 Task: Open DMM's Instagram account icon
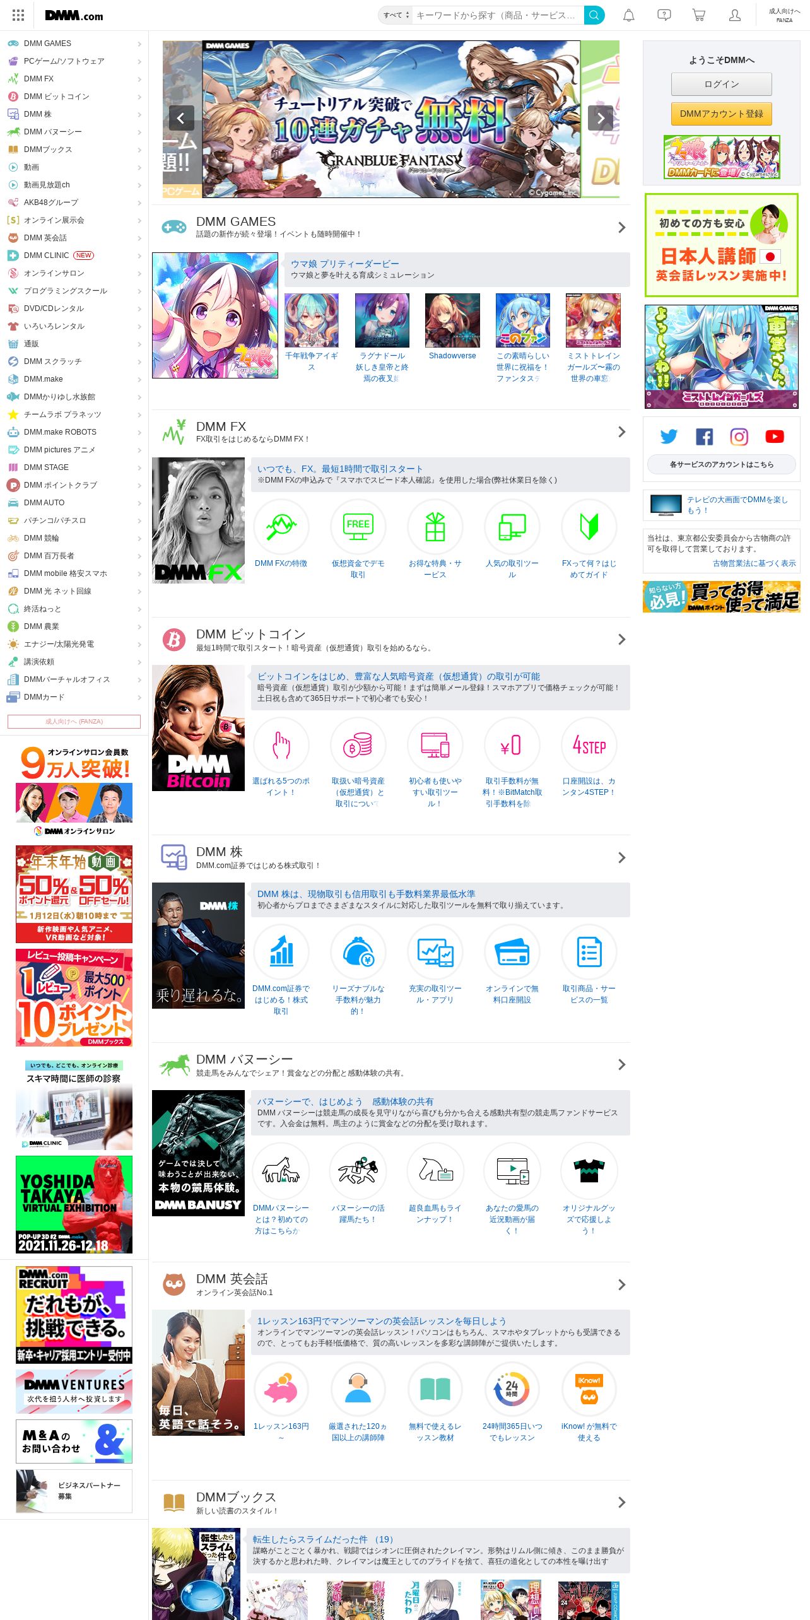tap(739, 437)
